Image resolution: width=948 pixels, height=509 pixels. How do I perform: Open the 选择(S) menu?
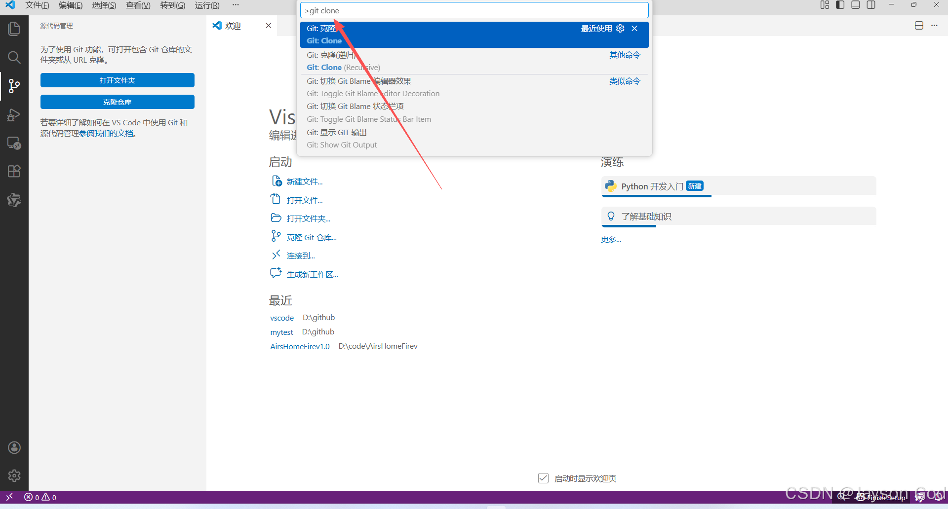click(x=104, y=5)
